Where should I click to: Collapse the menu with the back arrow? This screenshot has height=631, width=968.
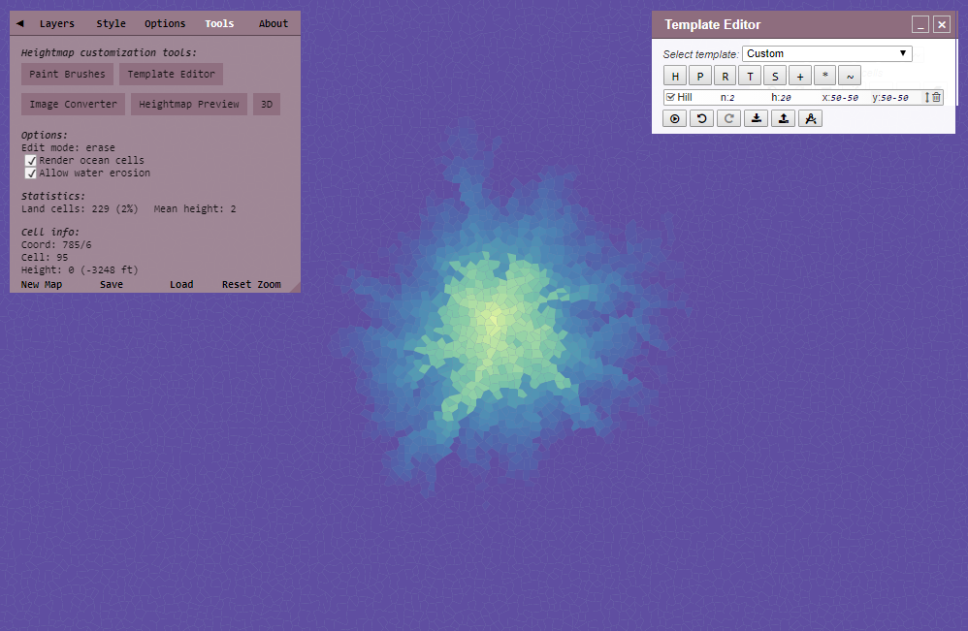pos(21,22)
